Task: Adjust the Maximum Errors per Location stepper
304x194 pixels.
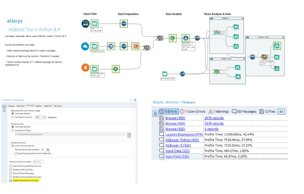Action: (x=48, y=150)
